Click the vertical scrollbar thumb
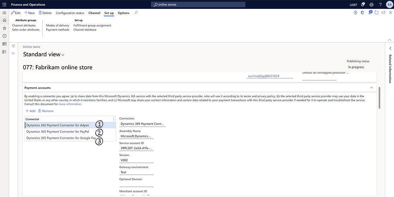Screen dimensions: 394x197 (380, 98)
